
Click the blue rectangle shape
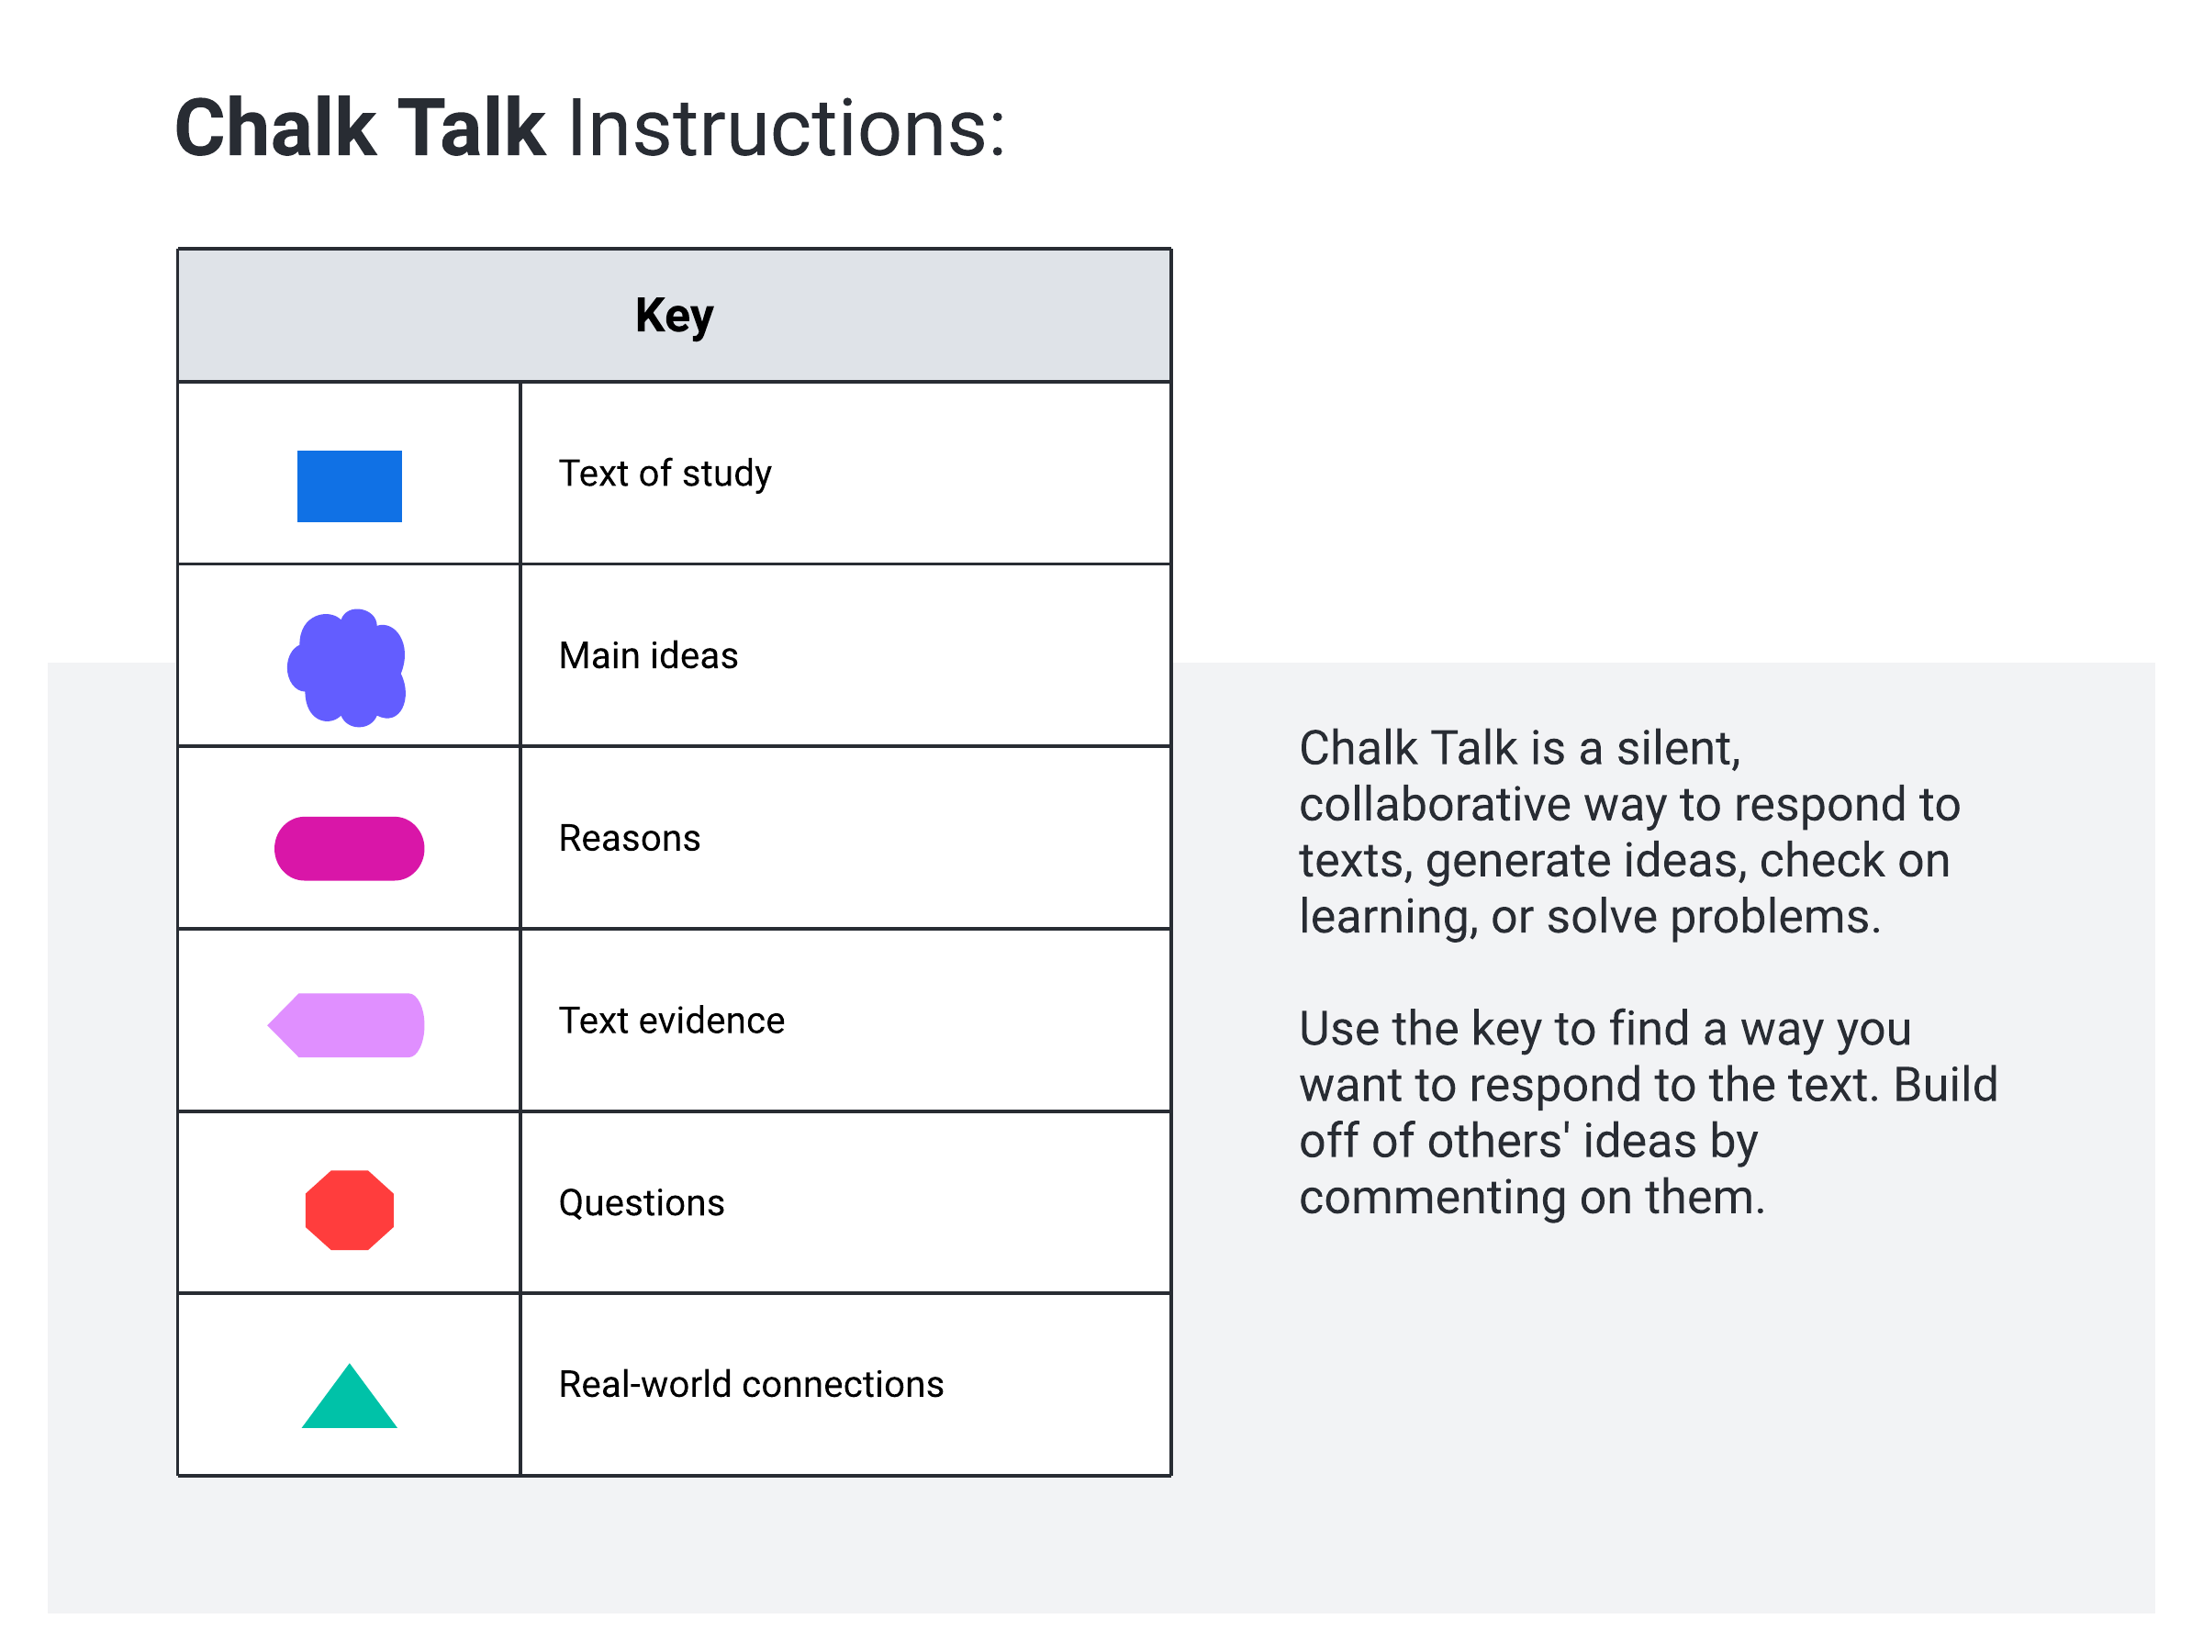(349, 486)
